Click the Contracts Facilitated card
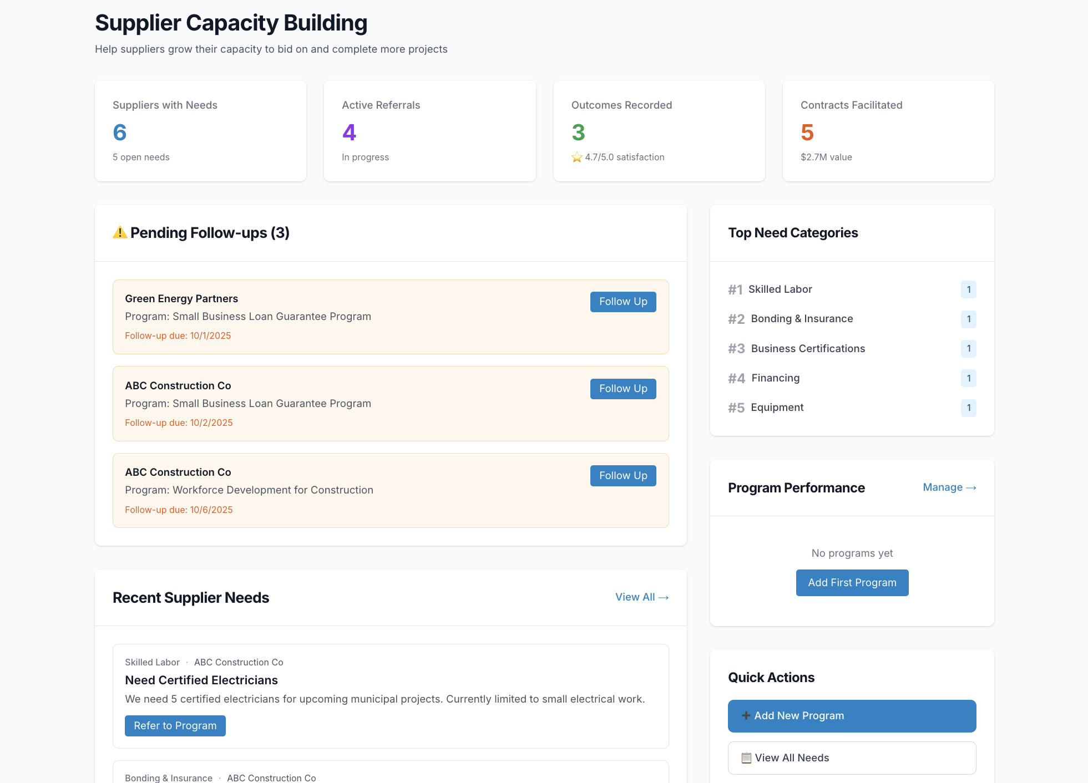This screenshot has height=783, width=1088. tap(888, 131)
